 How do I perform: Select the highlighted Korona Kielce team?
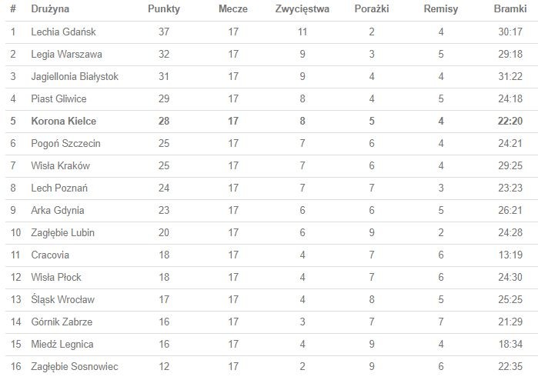(63, 122)
